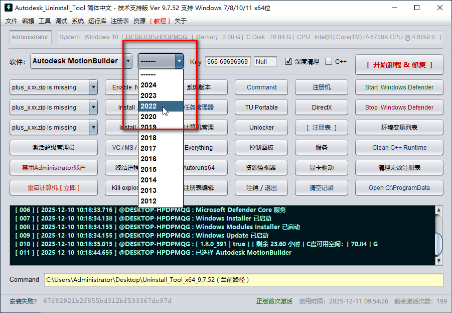Expand second plus_x.xx.zip is missing dropdown
Viewport: 452px width, 313px height.
point(93,108)
